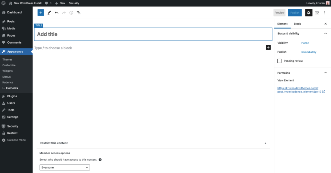The width and height of the screenshot is (331, 173).
Task: Open the Howdy, kristen account menu
Action: coord(318,3)
